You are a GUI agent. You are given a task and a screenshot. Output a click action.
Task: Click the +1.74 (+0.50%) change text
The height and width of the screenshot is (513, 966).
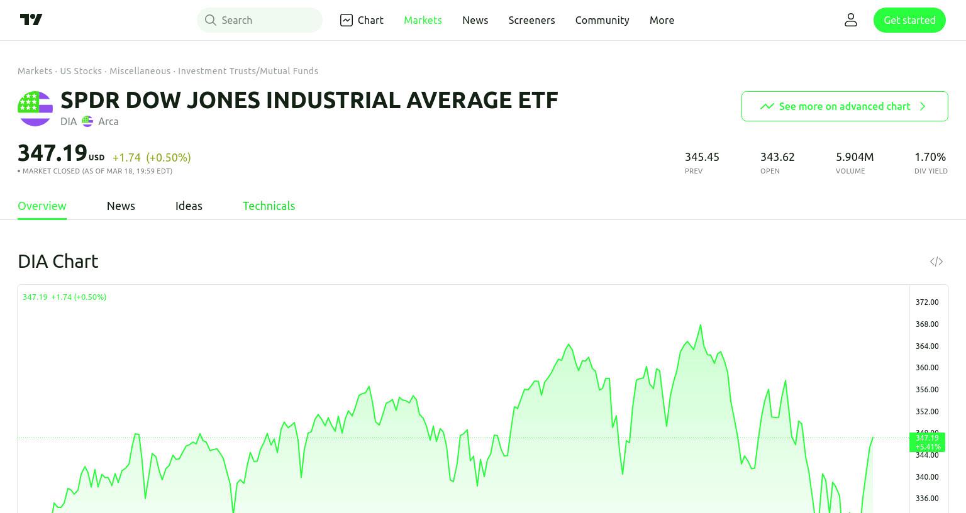152,157
